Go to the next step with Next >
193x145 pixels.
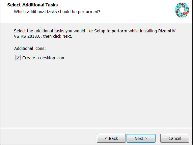tap(141, 138)
